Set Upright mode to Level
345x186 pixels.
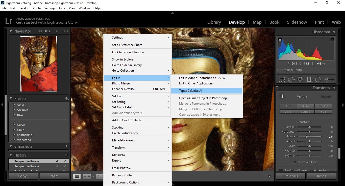pyautogui.click(x=288, y=112)
